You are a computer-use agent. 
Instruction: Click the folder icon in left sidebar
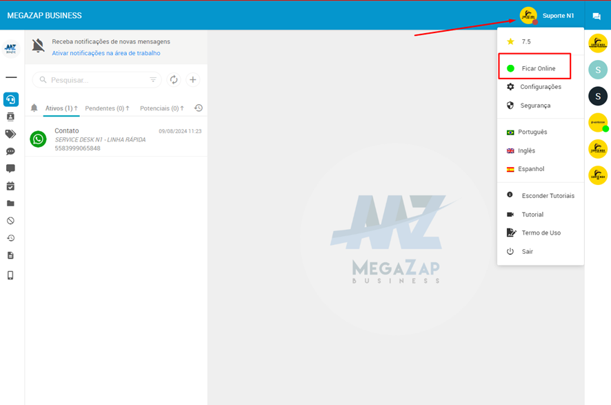coord(10,204)
